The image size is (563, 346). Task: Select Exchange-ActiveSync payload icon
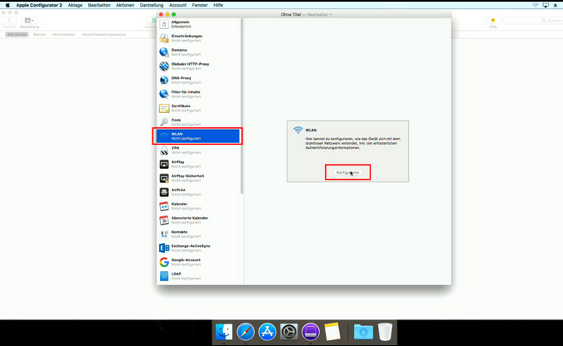164,248
